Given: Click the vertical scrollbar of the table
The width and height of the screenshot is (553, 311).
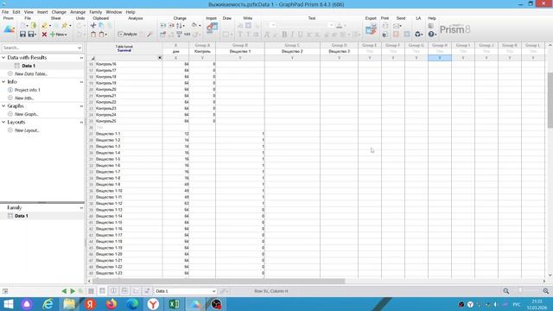Looking at the screenshot, I should pyautogui.click(x=550, y=100).
